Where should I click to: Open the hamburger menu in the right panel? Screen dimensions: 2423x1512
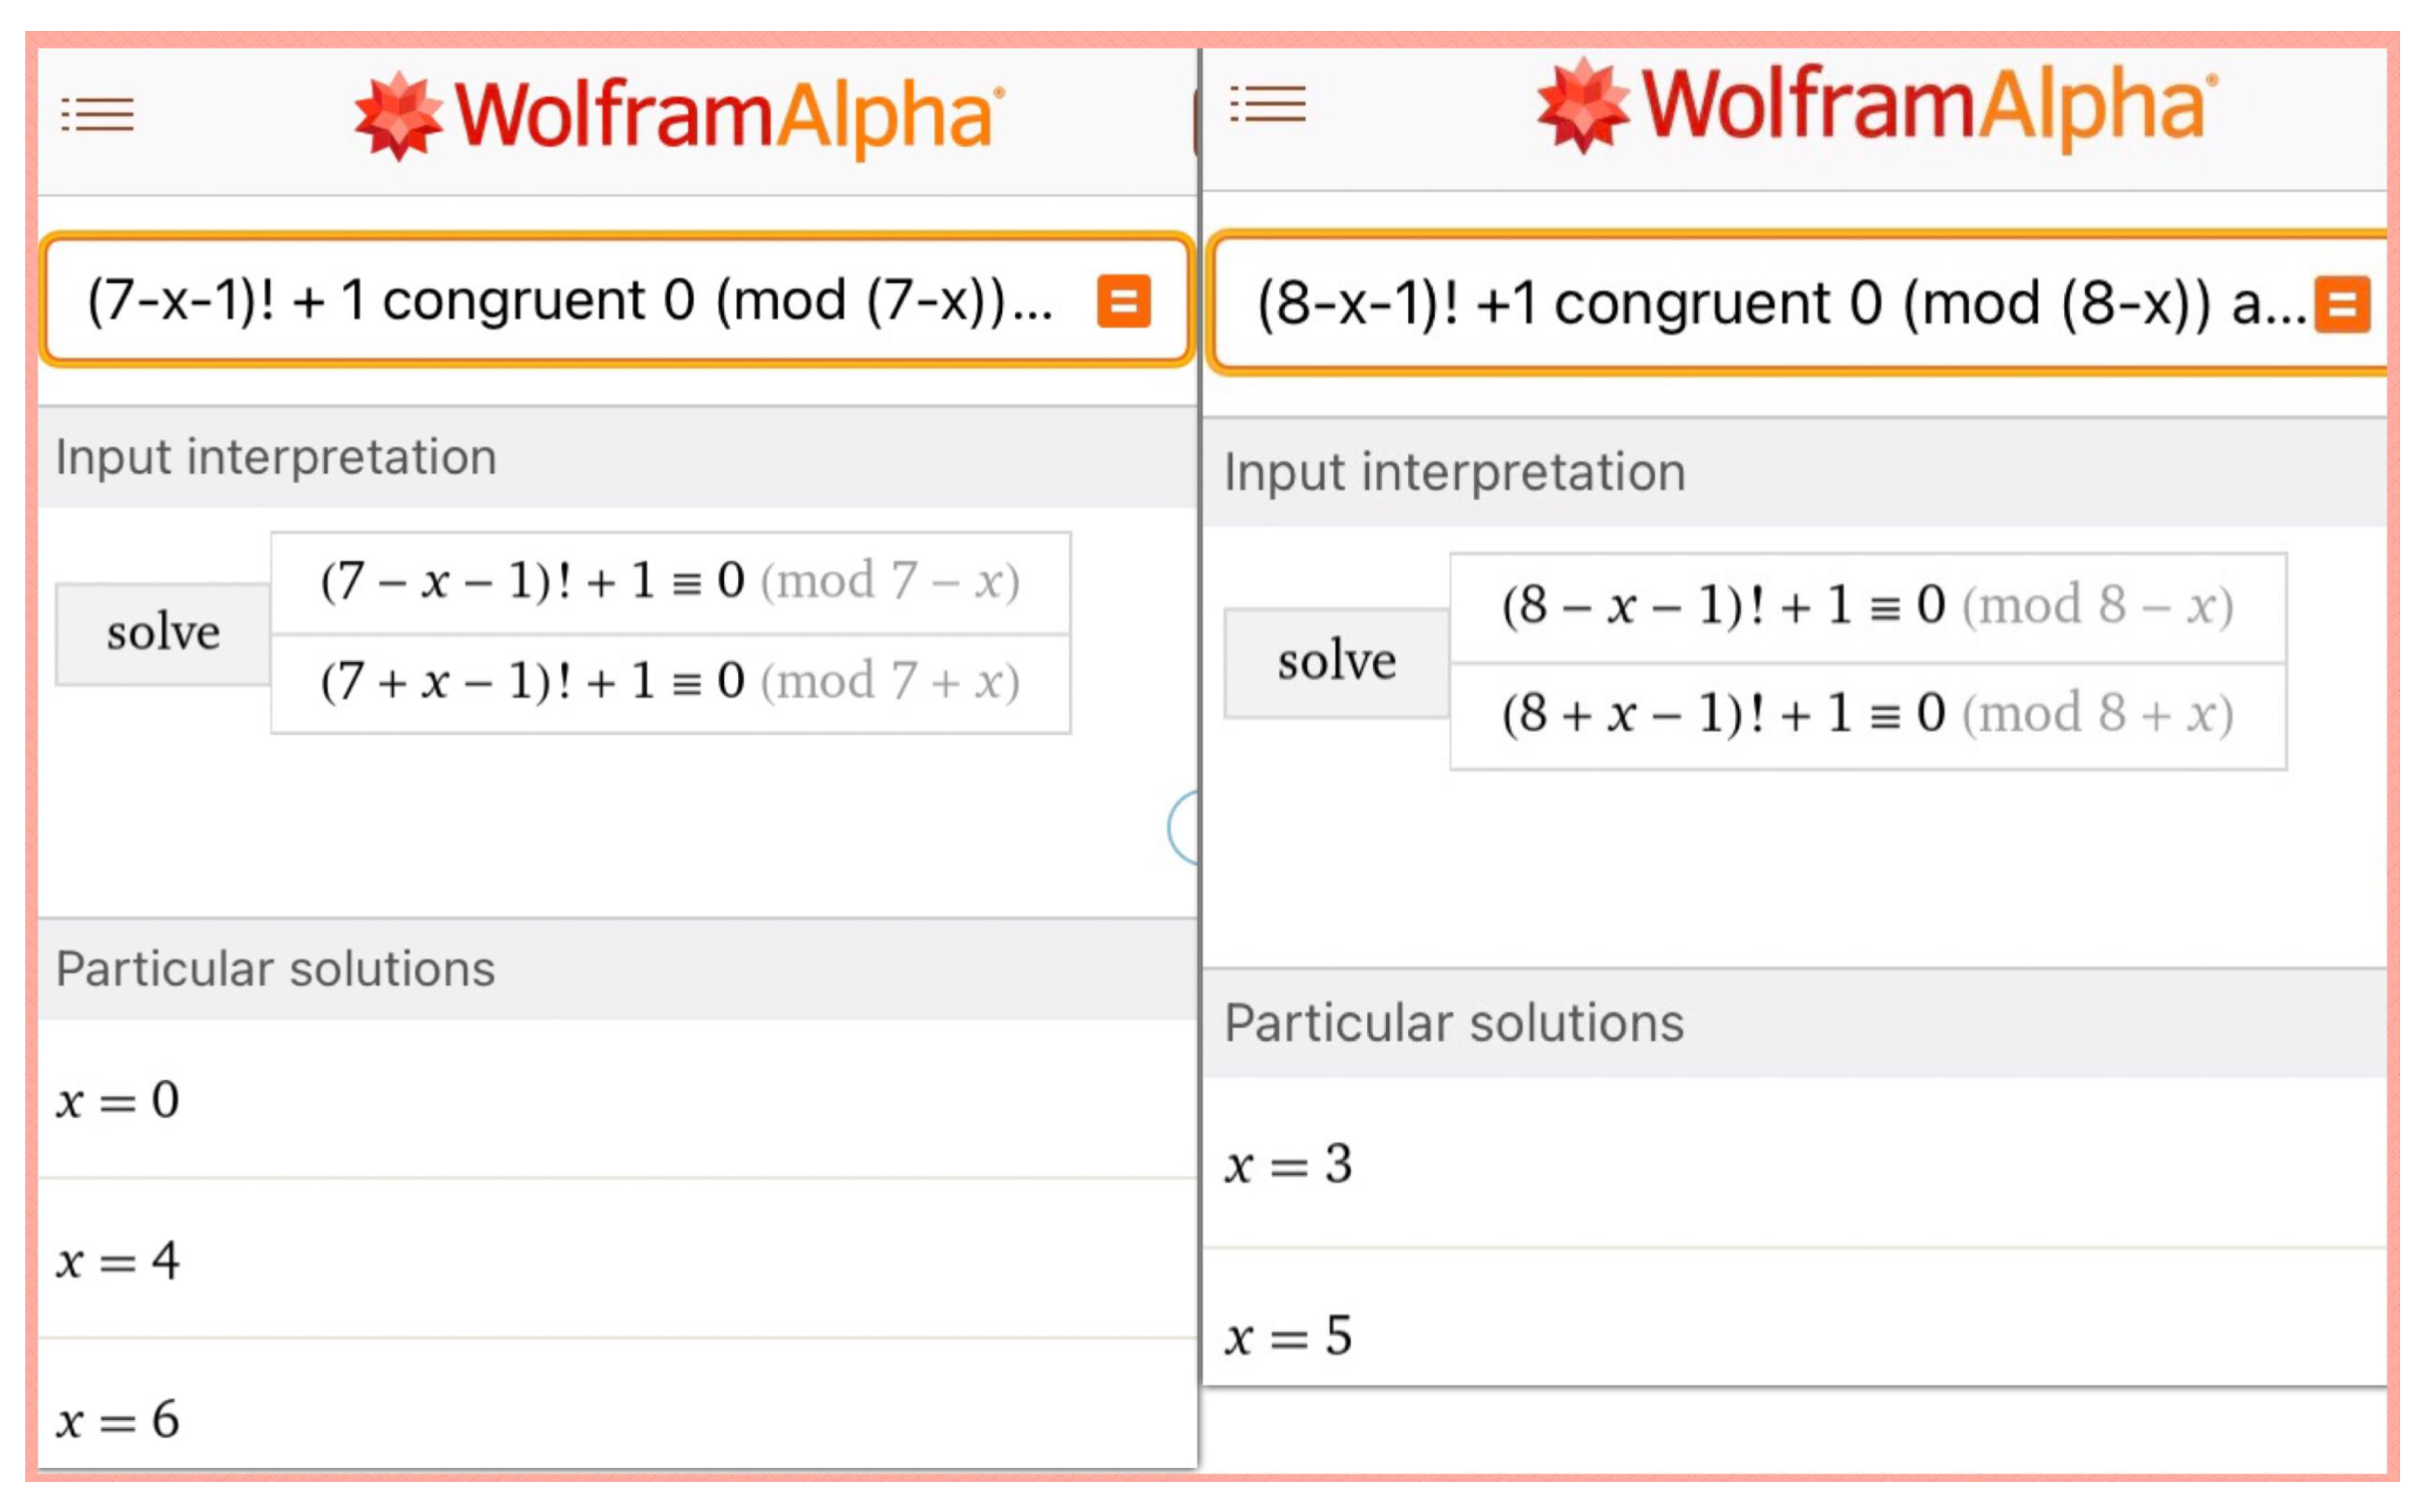tap(1268, 104)
